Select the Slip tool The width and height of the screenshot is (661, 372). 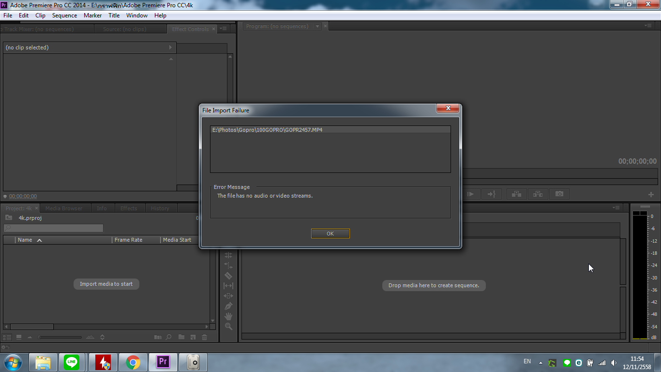pos(228,286)
